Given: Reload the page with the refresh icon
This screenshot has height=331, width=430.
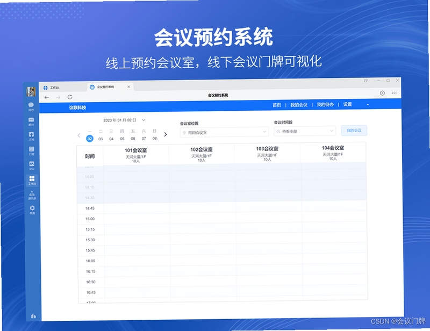Looking at the screenshot, I should point(70,97).
